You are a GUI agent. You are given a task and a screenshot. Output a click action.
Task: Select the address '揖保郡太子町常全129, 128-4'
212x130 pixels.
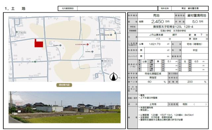pos(173,27)
